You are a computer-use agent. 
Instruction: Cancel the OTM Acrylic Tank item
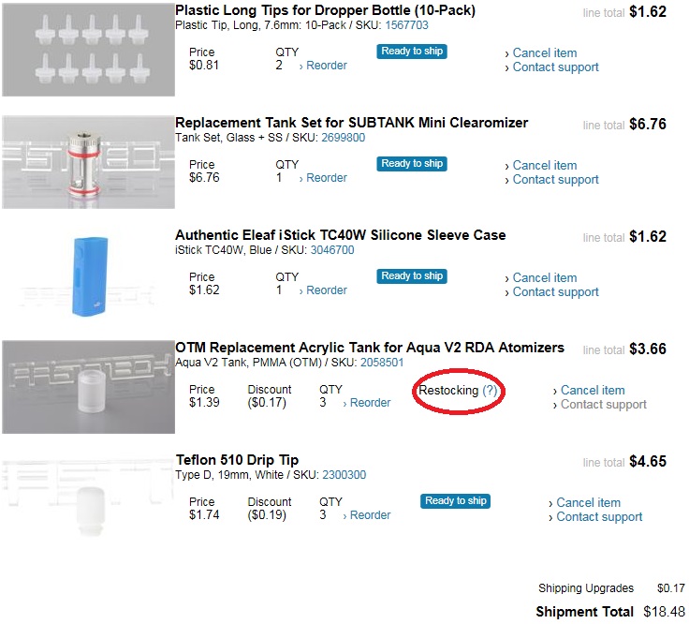coord(592,390)
